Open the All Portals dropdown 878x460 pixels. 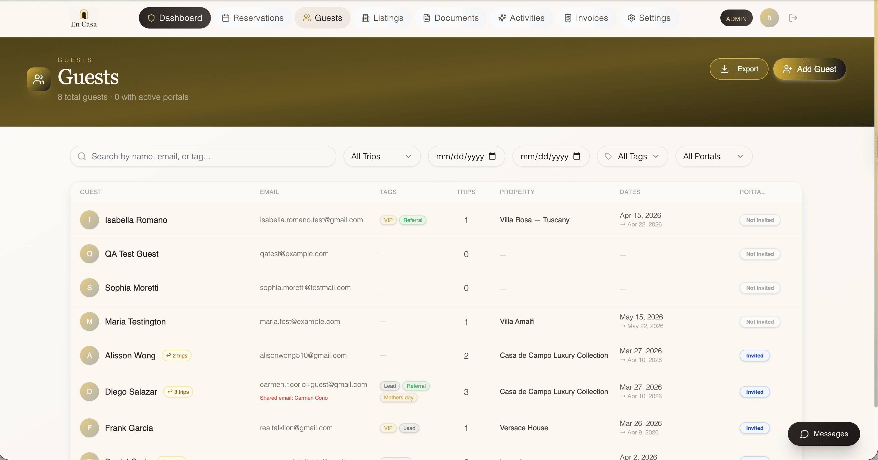click(x=713, y=156)
